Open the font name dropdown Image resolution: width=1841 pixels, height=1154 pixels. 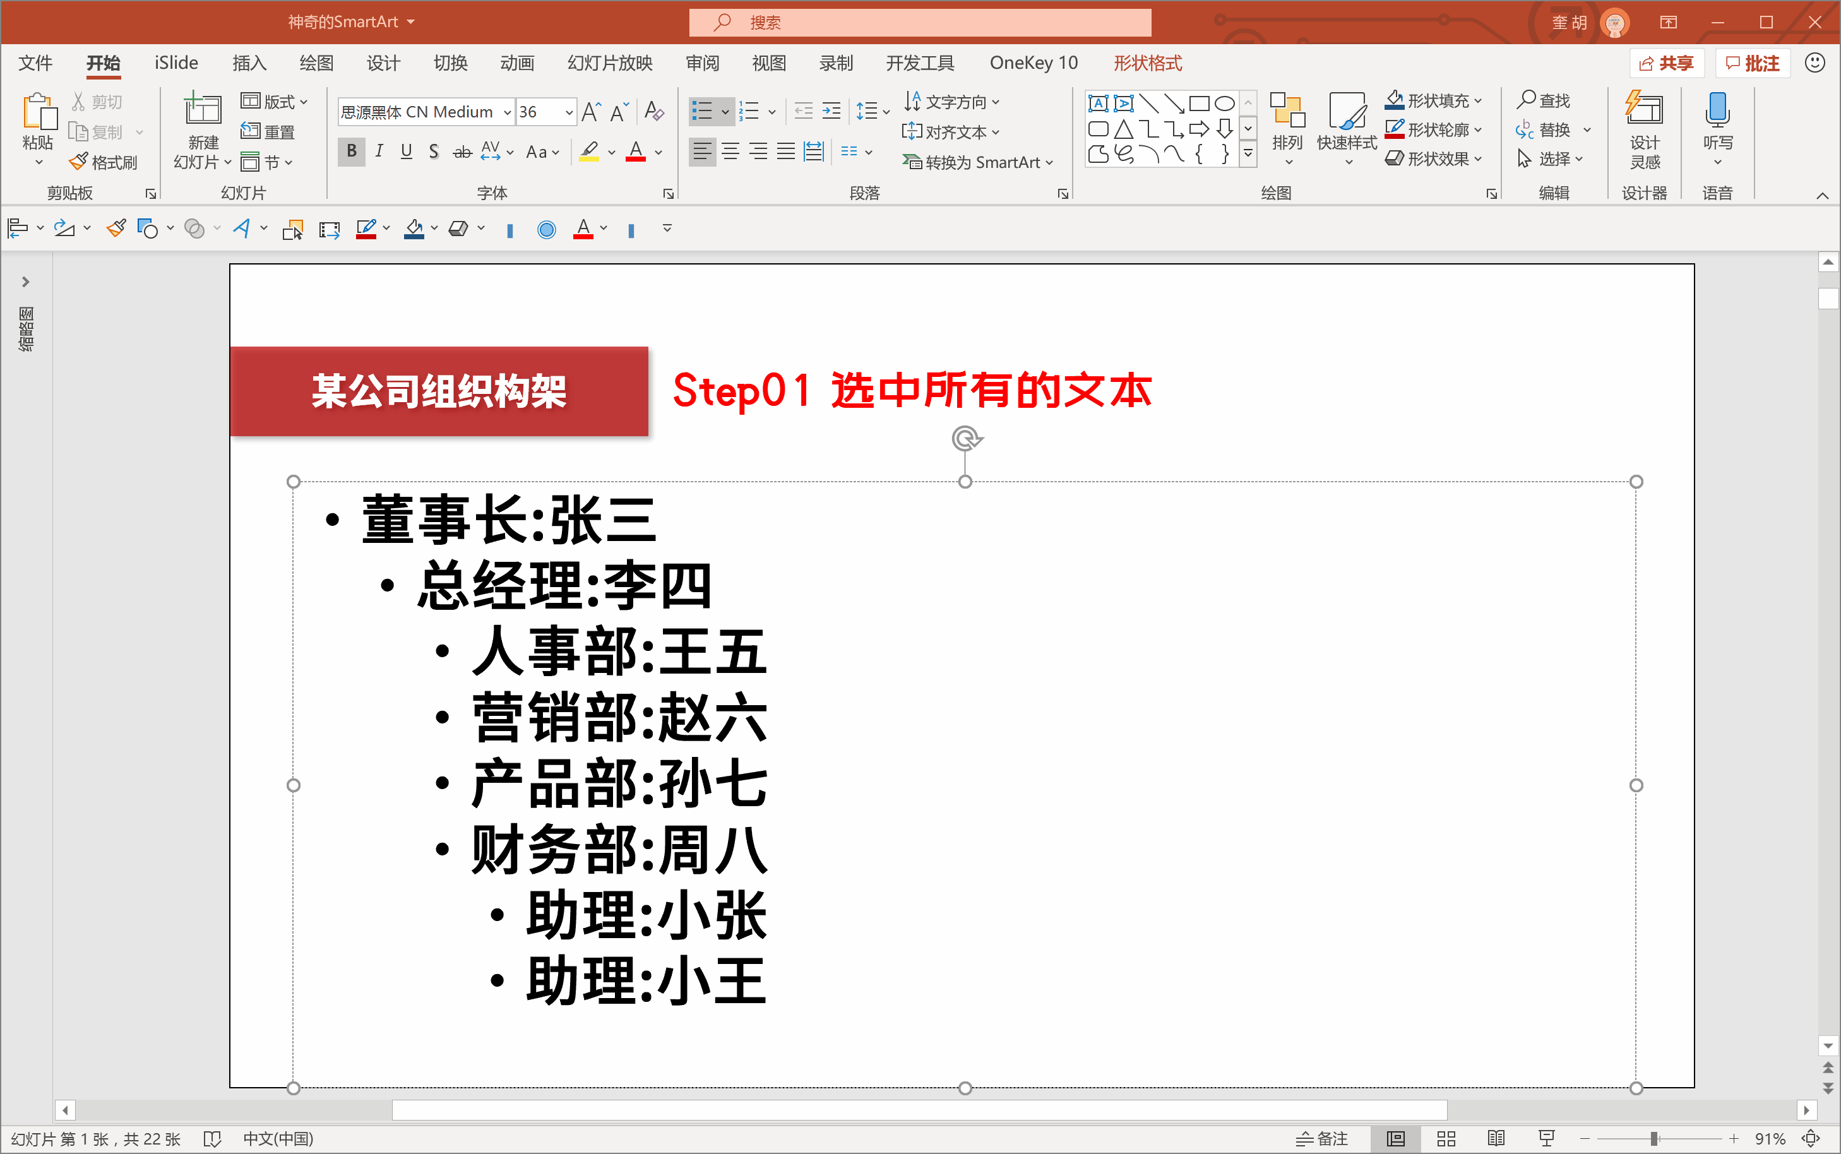[x=507, y=112]
